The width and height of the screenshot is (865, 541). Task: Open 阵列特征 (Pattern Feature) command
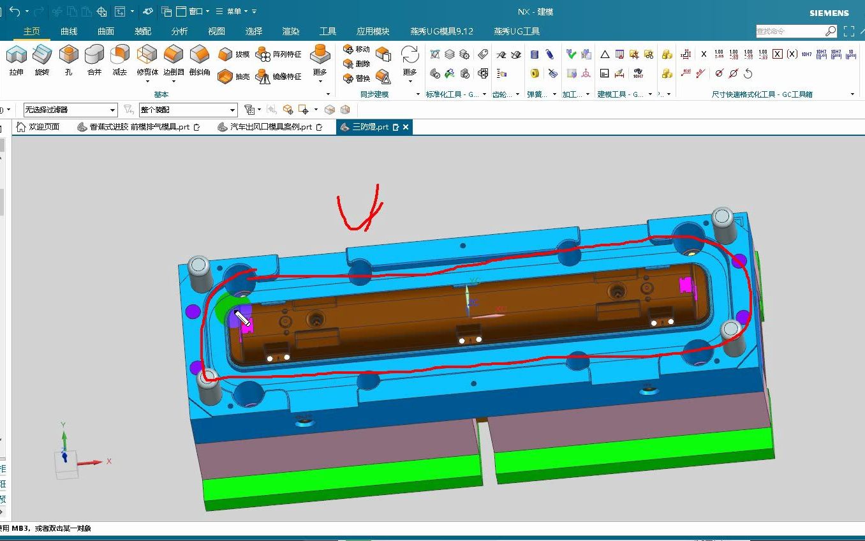(x=278, y=54)
